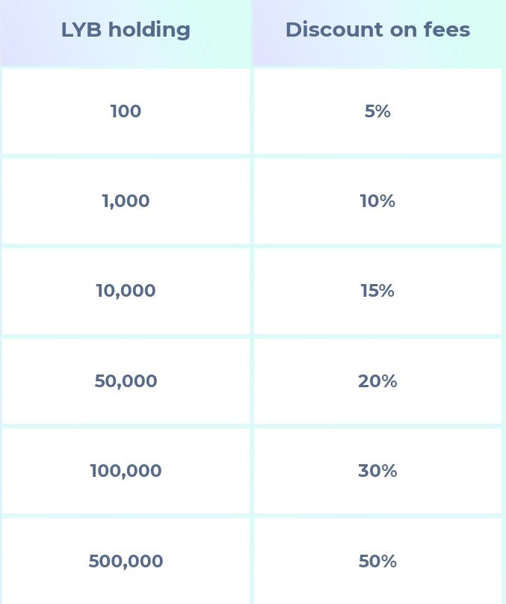Click the 1,000 holding value
Image resolution: width=506 pixels, height=604 pixels.
tap(126, 201)
